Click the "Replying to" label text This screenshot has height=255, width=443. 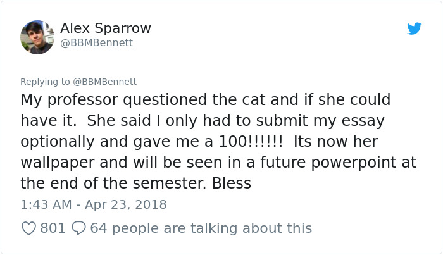(x=46, y=82)
